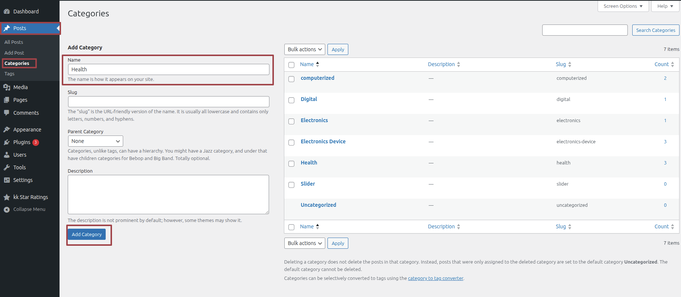
Task: Tick the Health category checkbox
Action: tap(291, 164)
